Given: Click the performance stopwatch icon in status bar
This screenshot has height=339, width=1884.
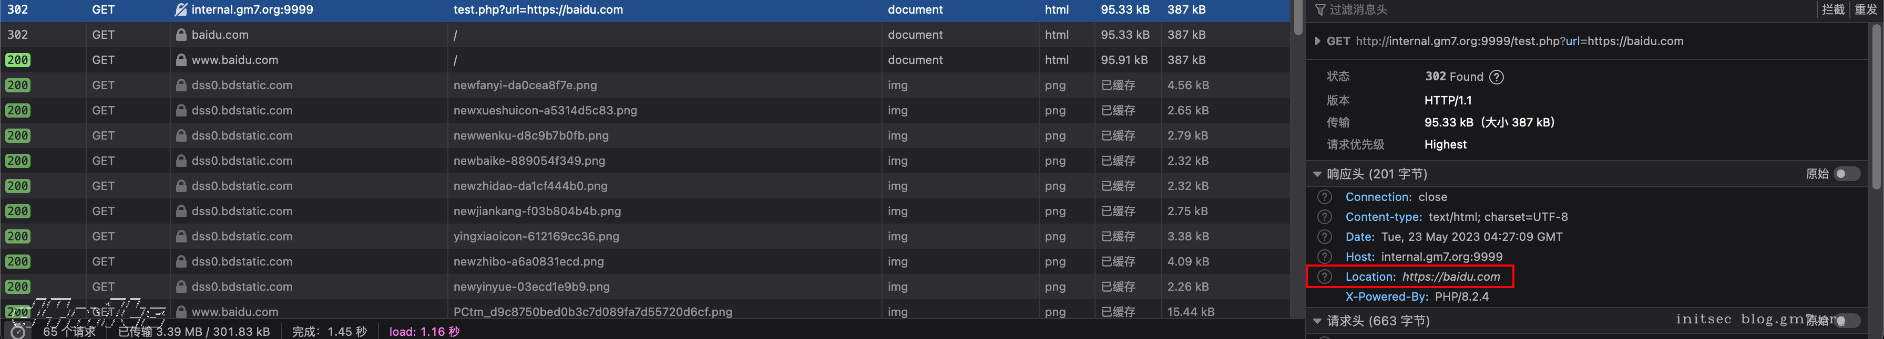Looking at the screenshot, I should (17, 332).
